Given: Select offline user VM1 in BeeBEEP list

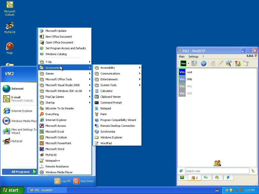Looking at the screenshot, I should [217, 86].
